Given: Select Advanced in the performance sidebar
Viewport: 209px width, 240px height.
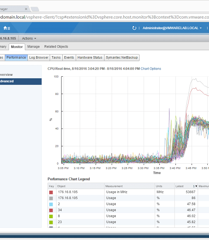Looking at the screenshot, I should pos(20,81).
